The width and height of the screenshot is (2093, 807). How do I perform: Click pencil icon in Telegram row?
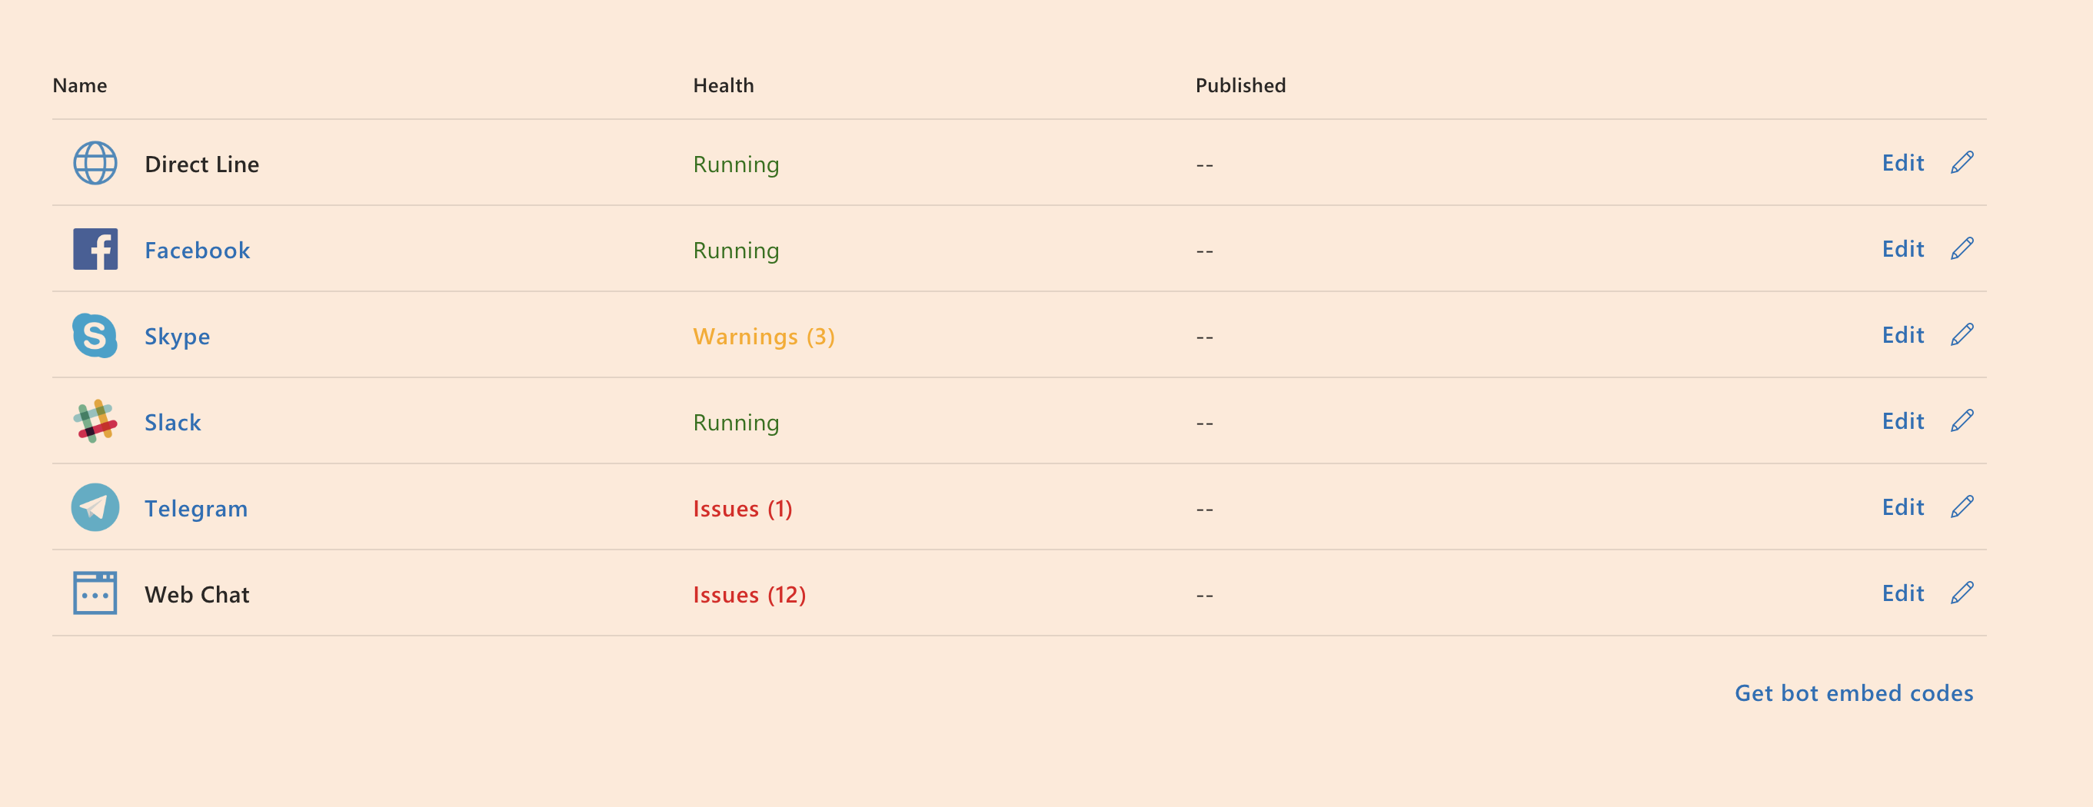pos(1962,506)
